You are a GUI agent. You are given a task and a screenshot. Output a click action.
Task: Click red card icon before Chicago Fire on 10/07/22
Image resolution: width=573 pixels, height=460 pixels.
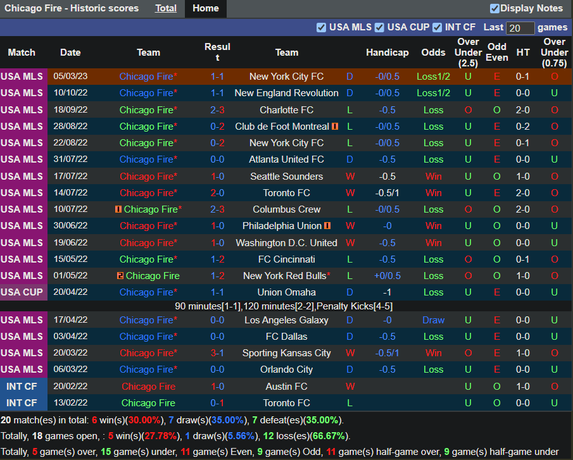click(x=118, y=209)
